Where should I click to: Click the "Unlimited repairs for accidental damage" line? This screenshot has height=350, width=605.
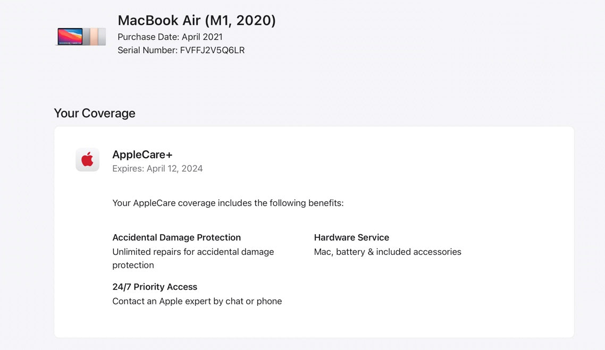click(193, 252)
